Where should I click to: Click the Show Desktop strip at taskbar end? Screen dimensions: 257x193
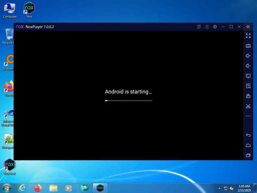coord(255,188)
